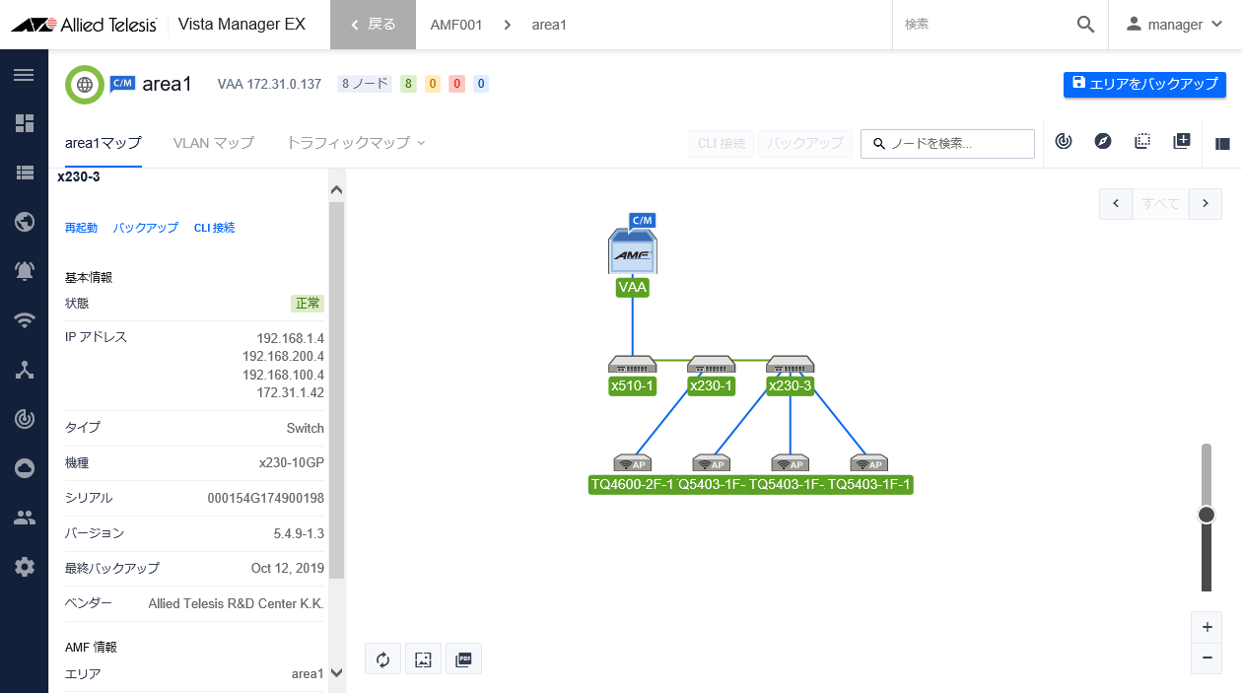Screen dimensions: 1242x693
Task: Click the 検索 header search field
Action: [986, 25]
